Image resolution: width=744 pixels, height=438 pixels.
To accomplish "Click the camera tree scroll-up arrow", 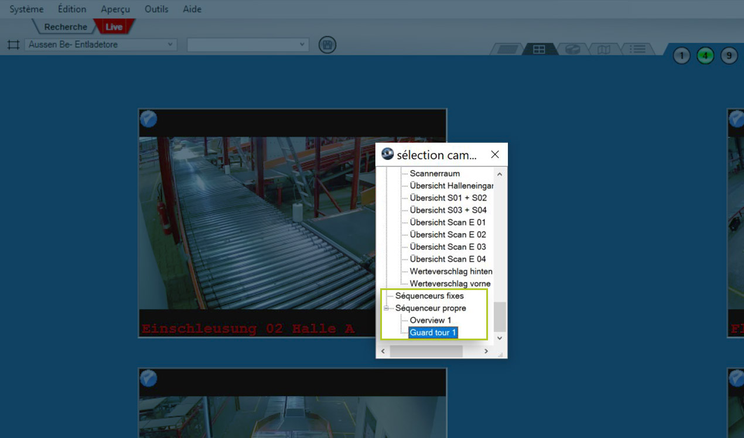I will 500,174.
